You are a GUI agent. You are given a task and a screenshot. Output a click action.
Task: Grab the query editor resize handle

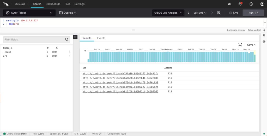point(133,30)
